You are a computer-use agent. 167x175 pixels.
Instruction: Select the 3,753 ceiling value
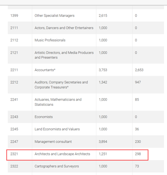103,70
